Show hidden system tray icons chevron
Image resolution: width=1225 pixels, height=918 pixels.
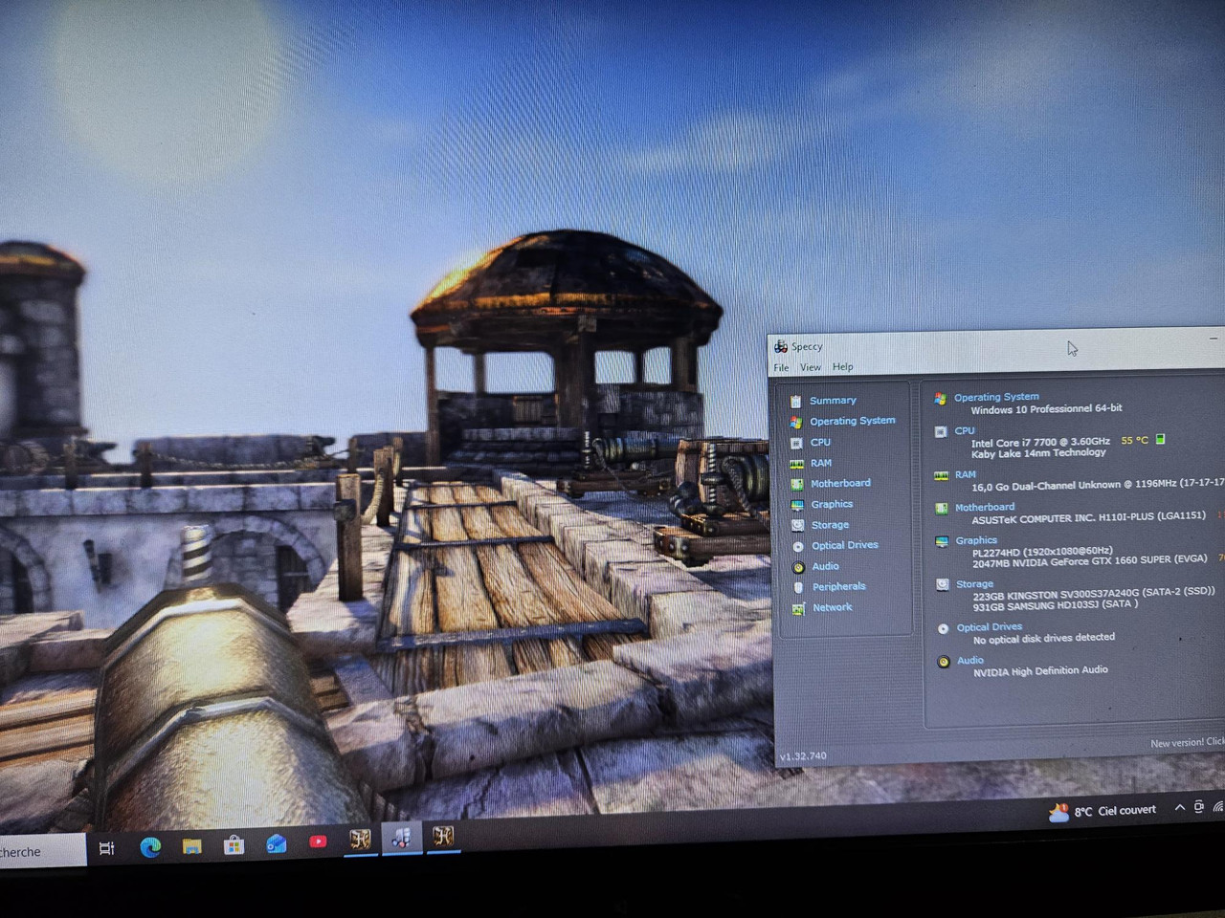pyautogui.click(x=1179, y=808)
